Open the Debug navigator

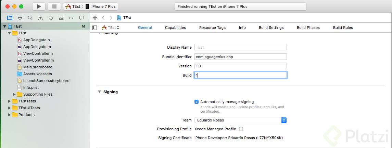click(61, 18)
